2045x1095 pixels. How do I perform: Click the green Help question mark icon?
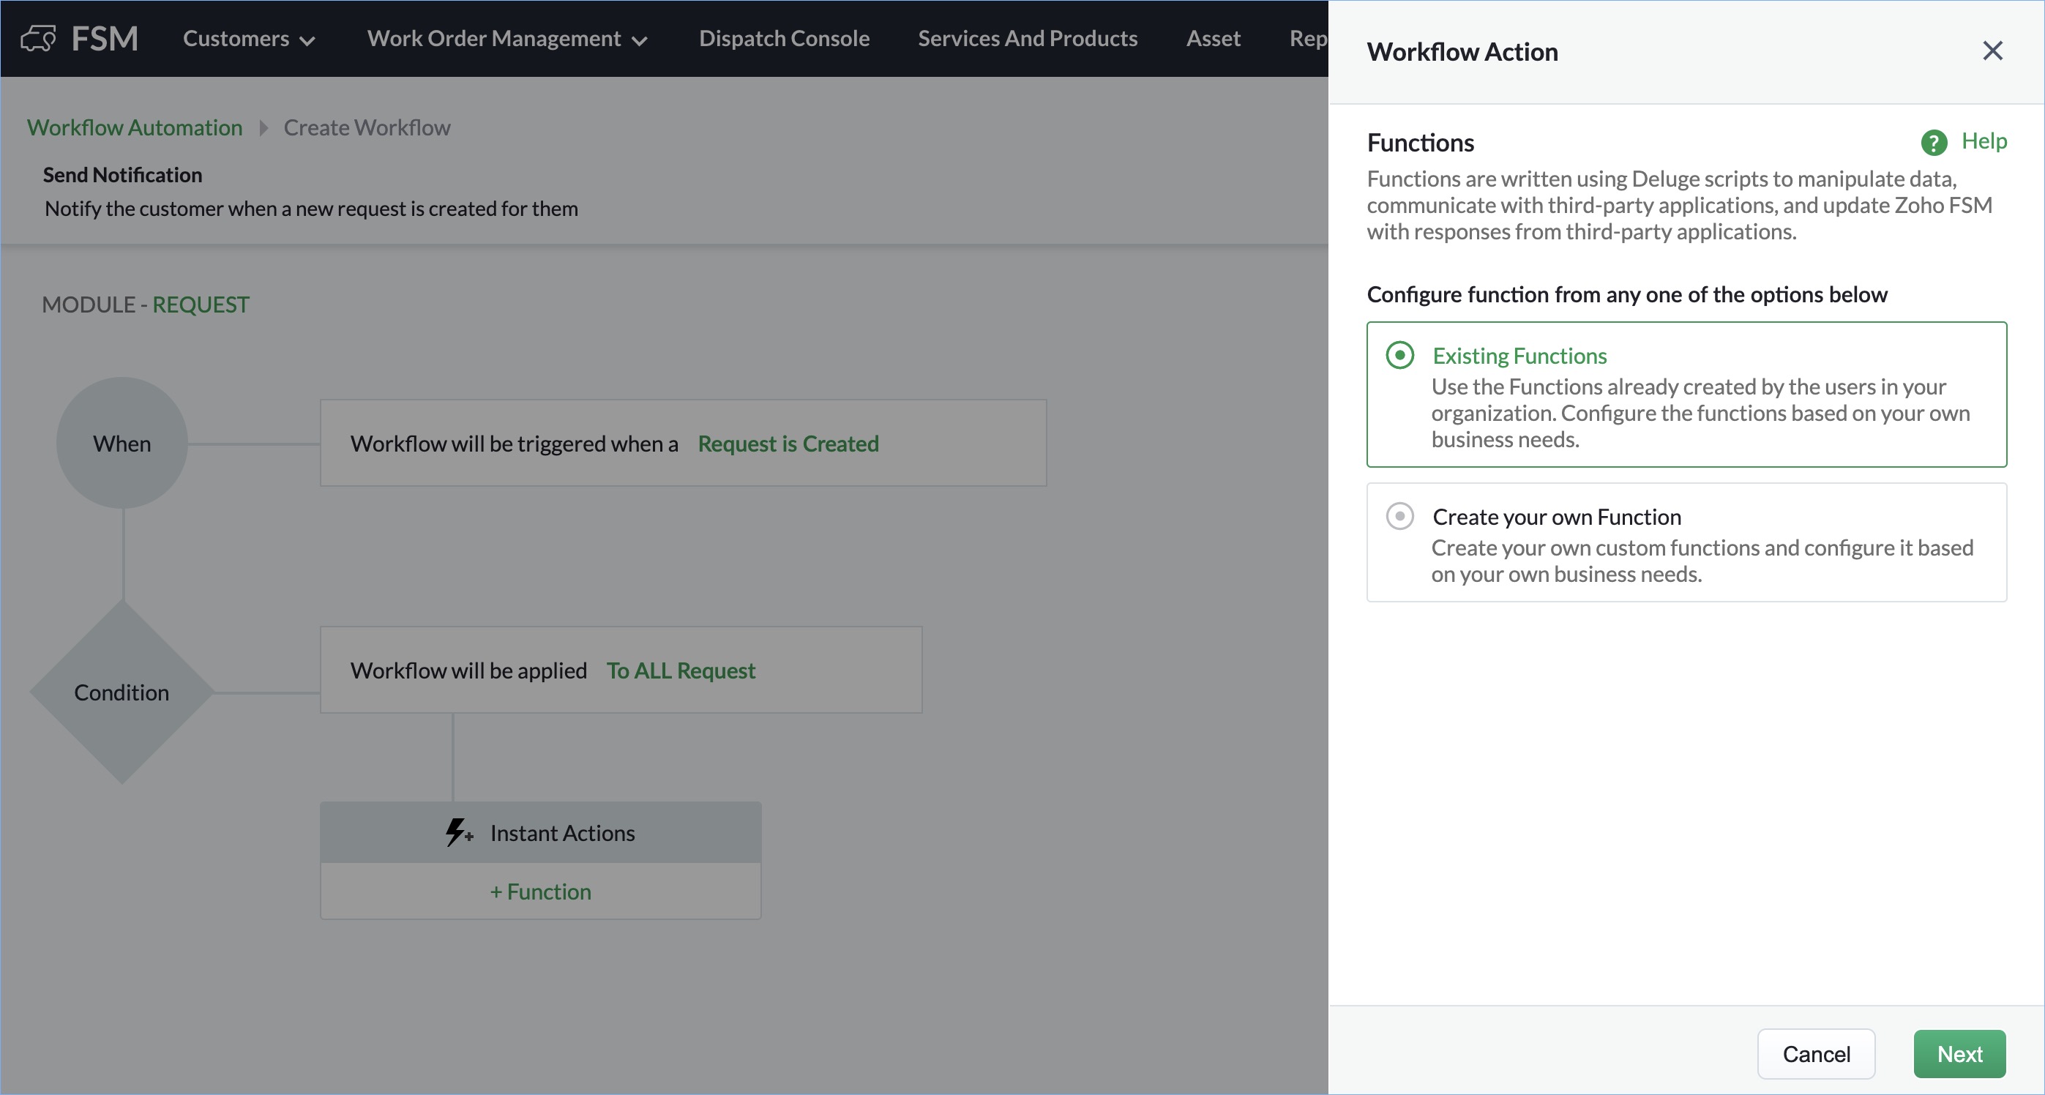[x=1933, y=143]
